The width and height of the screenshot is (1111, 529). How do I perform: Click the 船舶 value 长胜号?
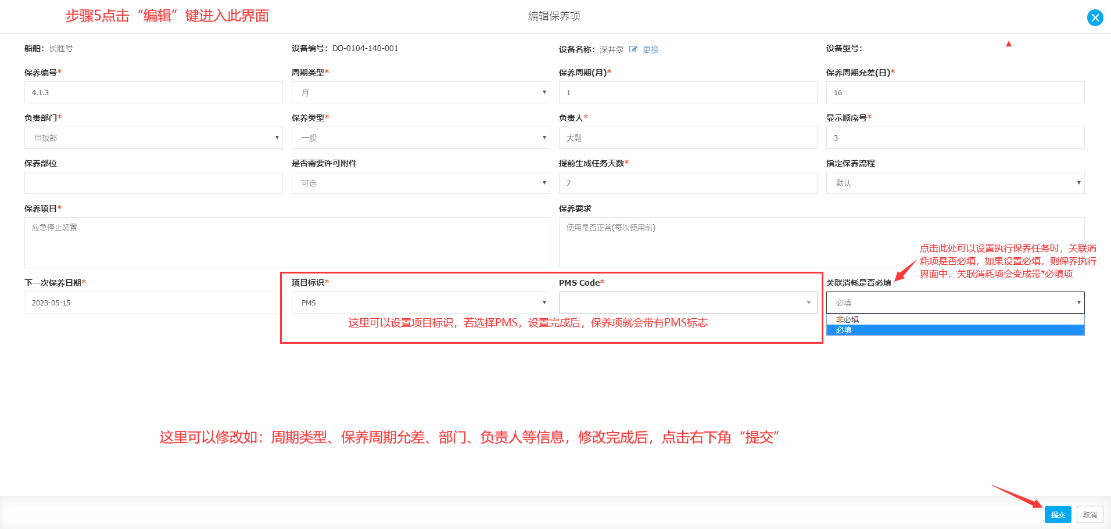click(x=60, y=48)
